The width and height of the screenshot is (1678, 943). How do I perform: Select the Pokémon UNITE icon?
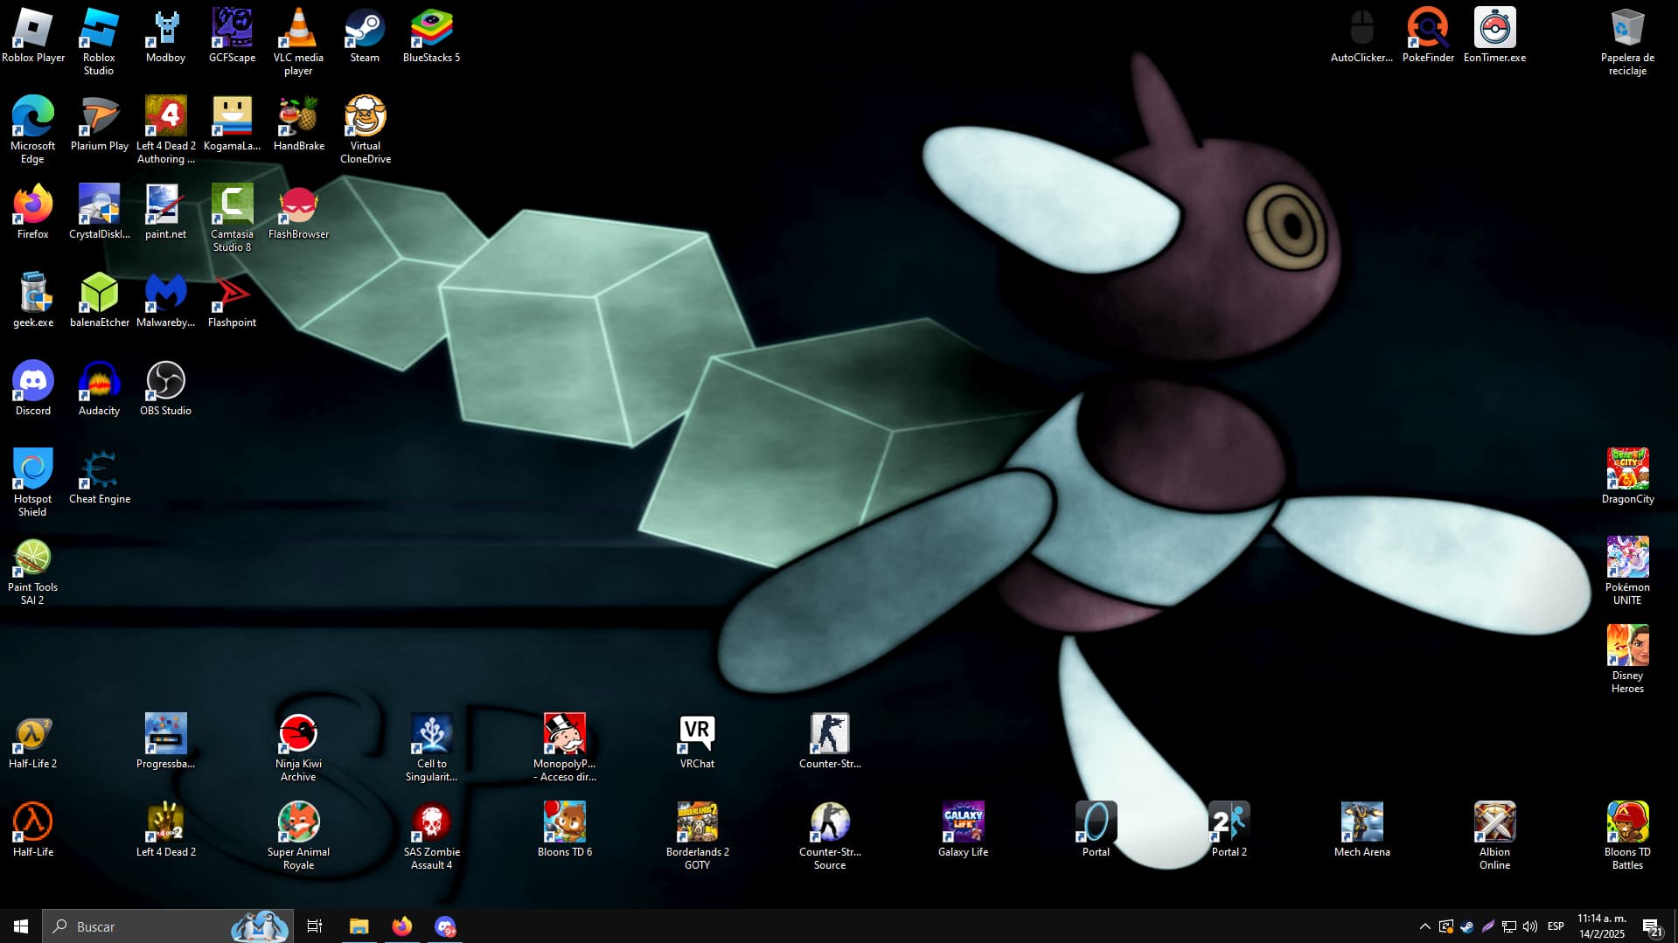point(1627,571)
